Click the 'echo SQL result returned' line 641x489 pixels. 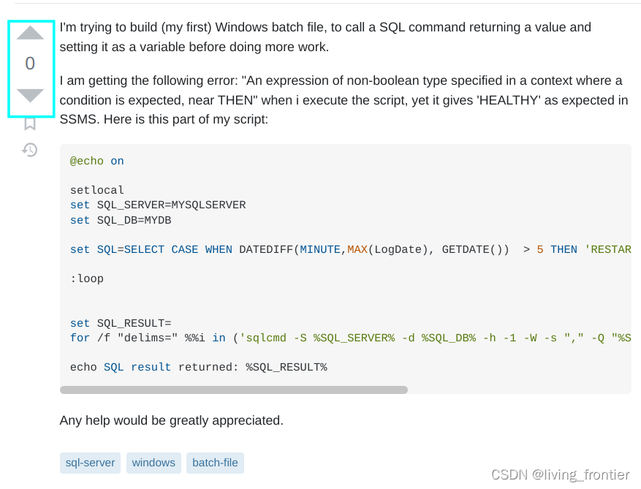coord(198,367)
